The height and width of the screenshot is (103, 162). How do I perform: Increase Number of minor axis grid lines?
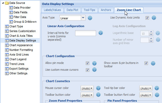point(151,39)
